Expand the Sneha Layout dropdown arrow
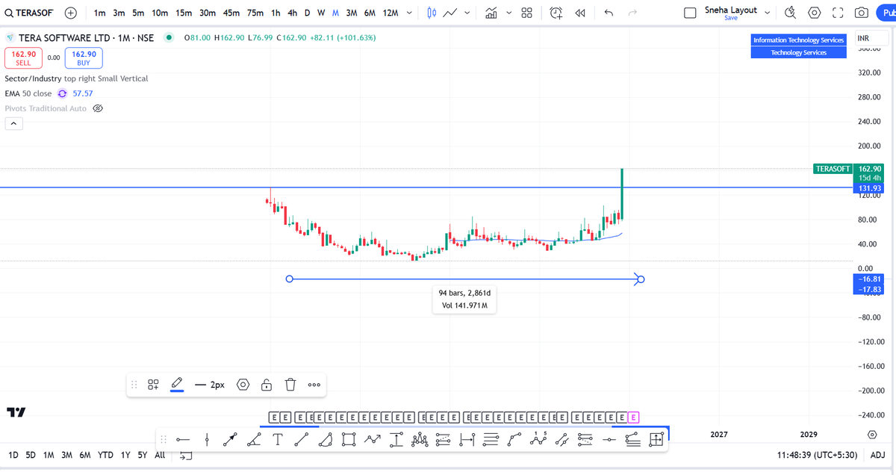Screen dimensions: 896x475 [x=767, y=13]
